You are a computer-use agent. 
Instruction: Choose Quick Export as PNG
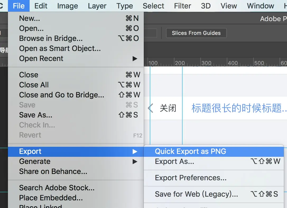pos(190,152)
